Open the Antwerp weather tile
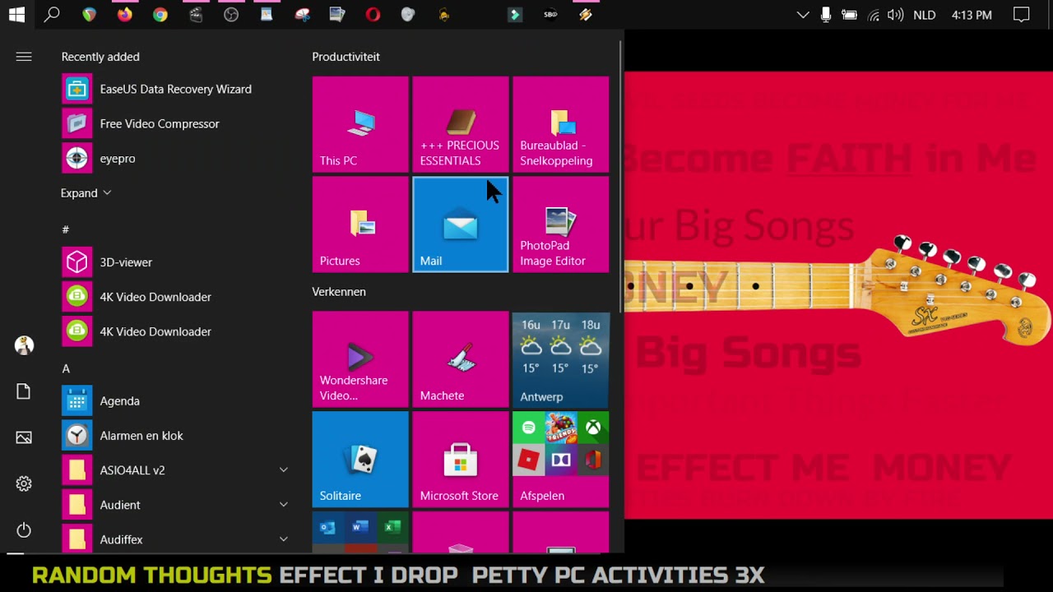The image size is (1053, 592). pyautogui.click(x=561, y=359)
